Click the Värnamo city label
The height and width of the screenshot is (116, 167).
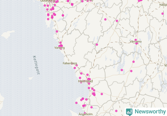(x=136, y=42)
